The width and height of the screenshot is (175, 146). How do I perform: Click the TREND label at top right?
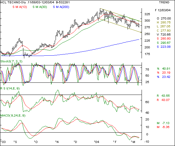click(x=164, y=2)
